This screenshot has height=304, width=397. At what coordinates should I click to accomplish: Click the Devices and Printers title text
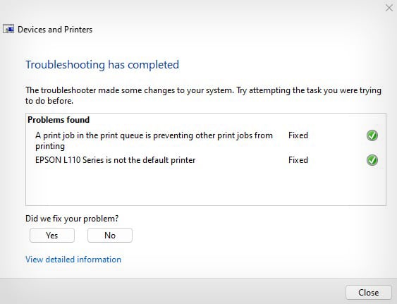(x=55, y=30)
